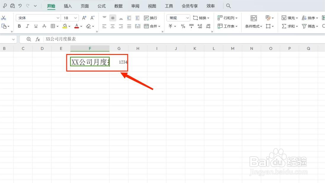Open the 常规 number format dropdown
This screenshot has width=325, height=183.
pos(187,18)
